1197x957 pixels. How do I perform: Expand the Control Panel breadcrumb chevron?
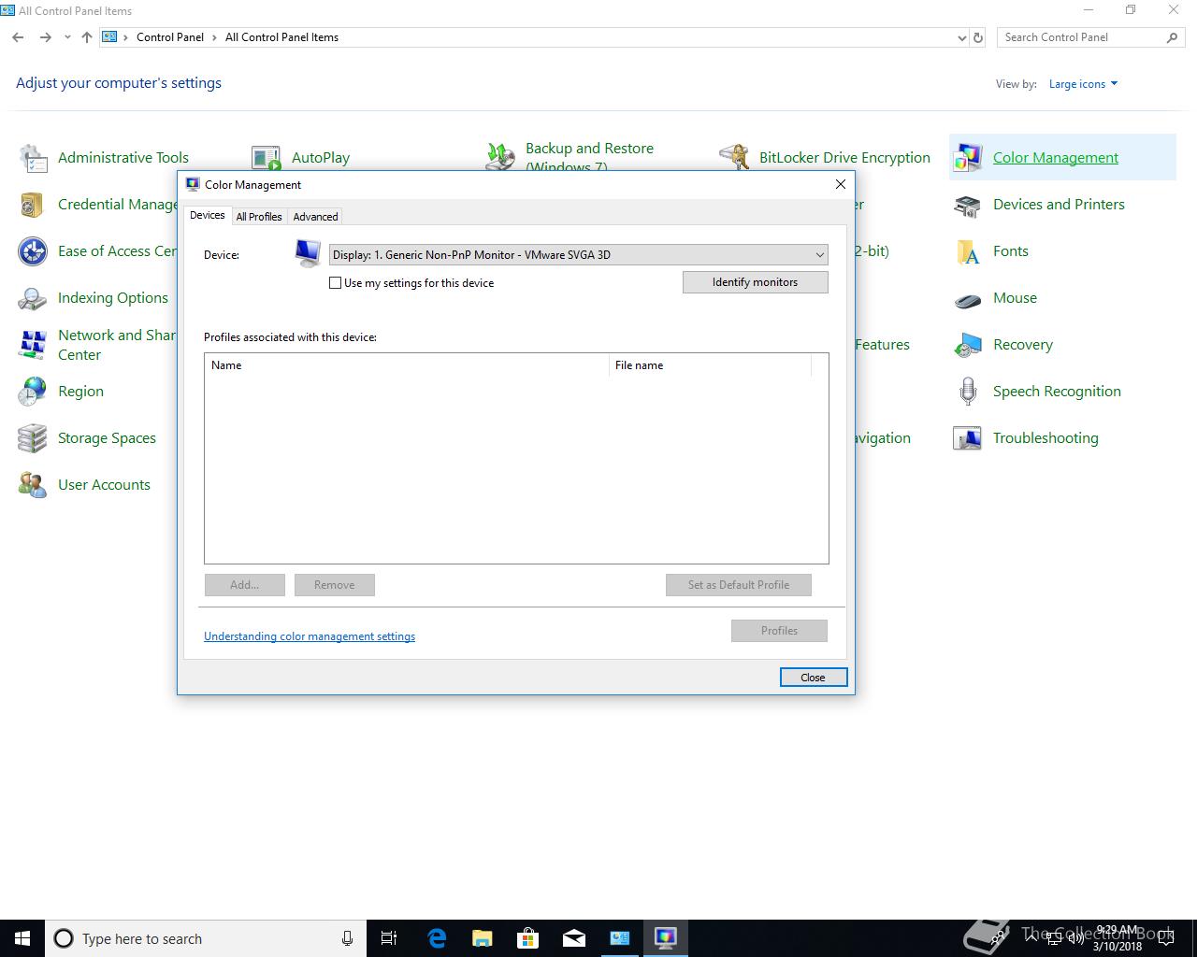pos(214,37)
